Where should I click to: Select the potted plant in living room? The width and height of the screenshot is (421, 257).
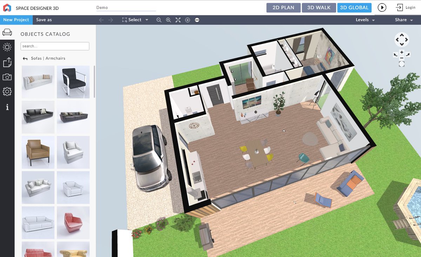(279, 104)
